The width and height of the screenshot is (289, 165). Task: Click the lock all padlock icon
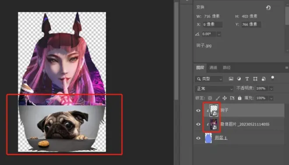pos(240,98)
